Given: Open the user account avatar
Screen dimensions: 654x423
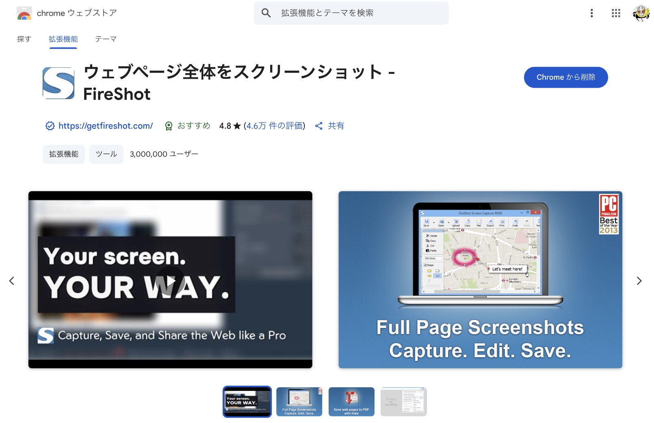Looking at the screenshot, I should point(641,13).
